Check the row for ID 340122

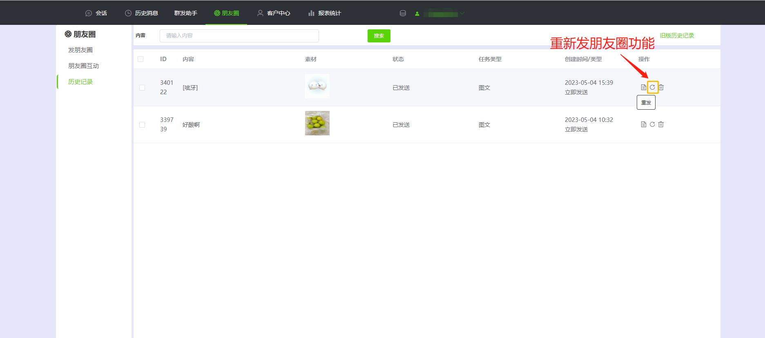pos(142,88)
